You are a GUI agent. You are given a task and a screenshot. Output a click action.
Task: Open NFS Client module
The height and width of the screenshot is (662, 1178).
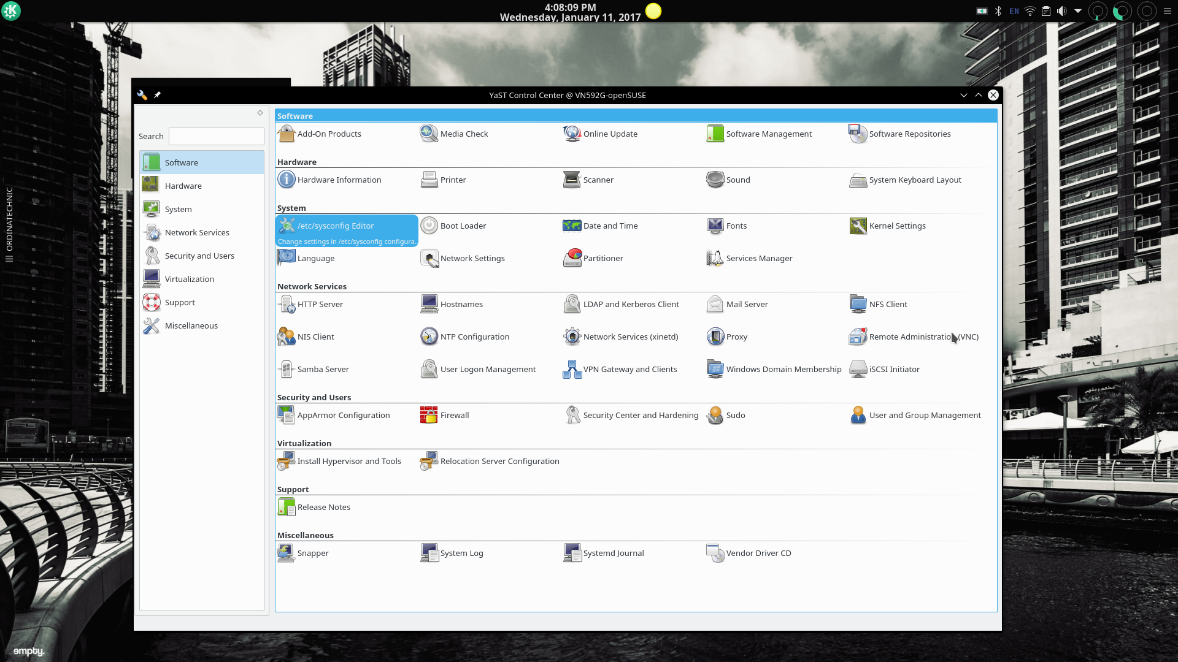(878, 304)
